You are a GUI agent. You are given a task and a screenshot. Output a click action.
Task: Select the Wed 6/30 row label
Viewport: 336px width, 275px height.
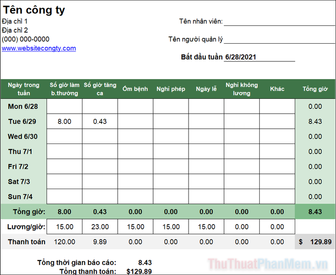[23, 136]
